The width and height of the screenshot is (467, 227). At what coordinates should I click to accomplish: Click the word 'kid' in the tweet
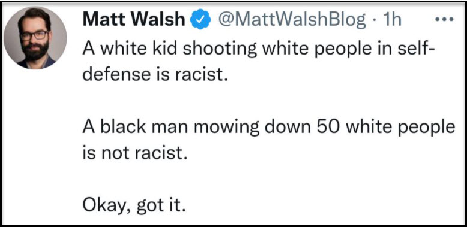tap(165, 48)
